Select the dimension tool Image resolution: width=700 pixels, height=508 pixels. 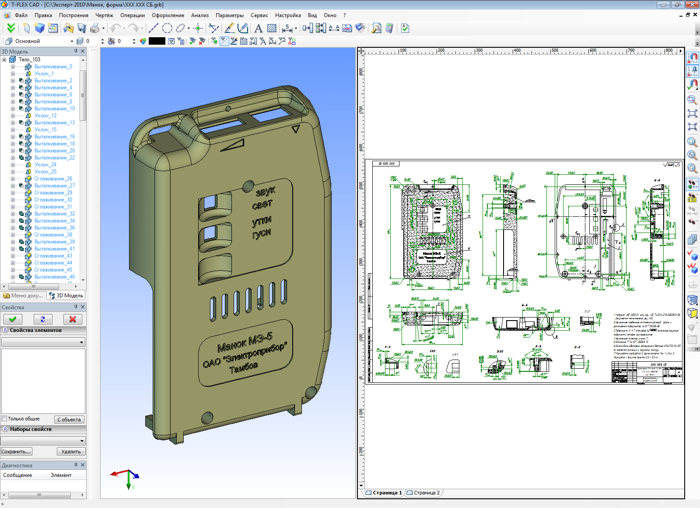tap(287, 28)
